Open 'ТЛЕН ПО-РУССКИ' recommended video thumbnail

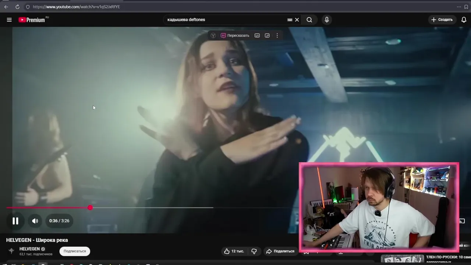(x=402, y=260)
